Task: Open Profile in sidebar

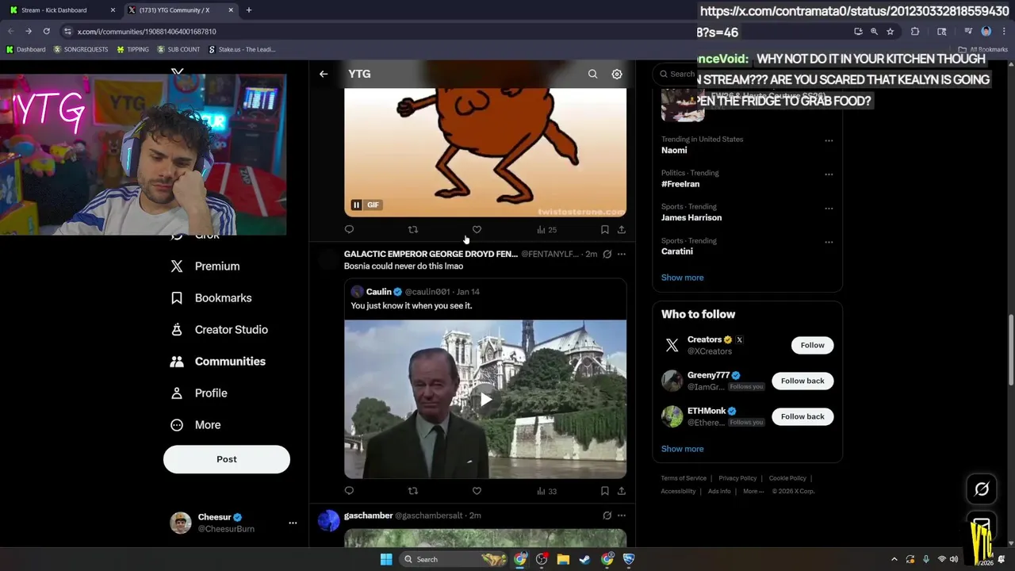Action: click(199, 393)
